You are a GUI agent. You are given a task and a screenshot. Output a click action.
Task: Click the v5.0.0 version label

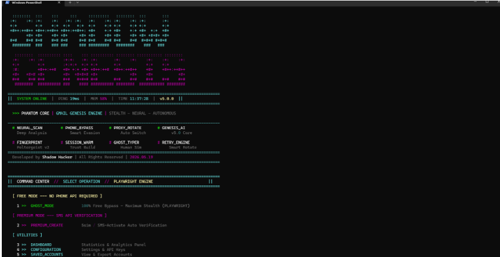click(166, 98)
